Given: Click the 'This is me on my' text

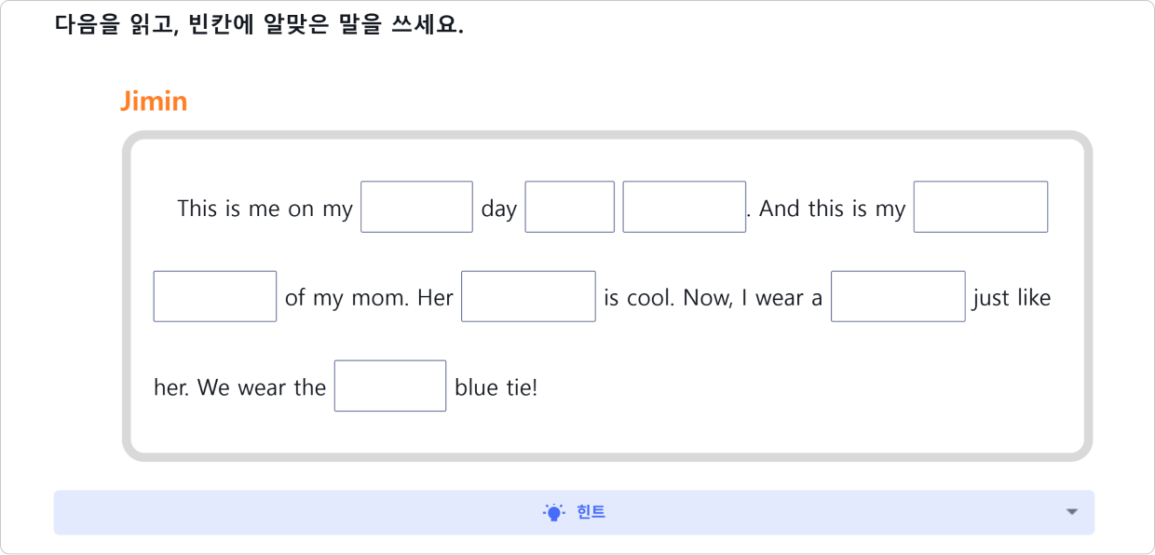Looking at the screenshot, I should coord(265,209).
